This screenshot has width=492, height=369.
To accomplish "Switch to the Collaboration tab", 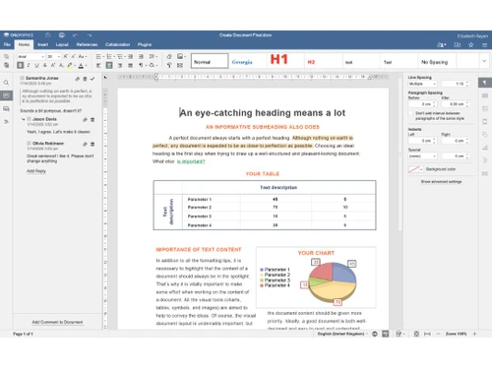I will (x=118, y=44).
